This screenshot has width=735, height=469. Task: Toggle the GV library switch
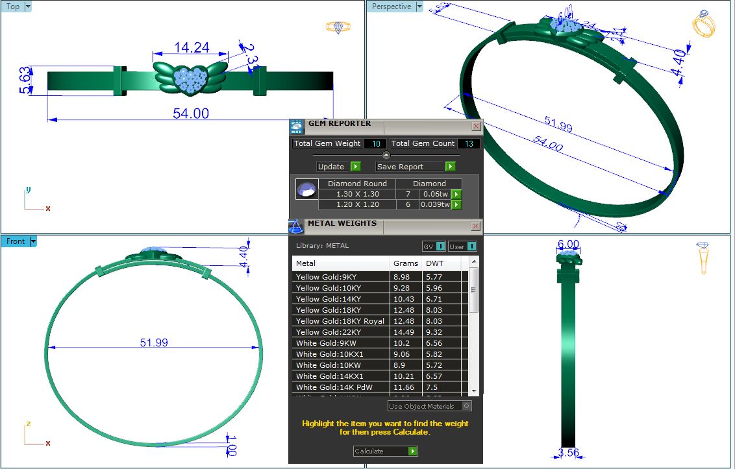[x=440, y=247]
